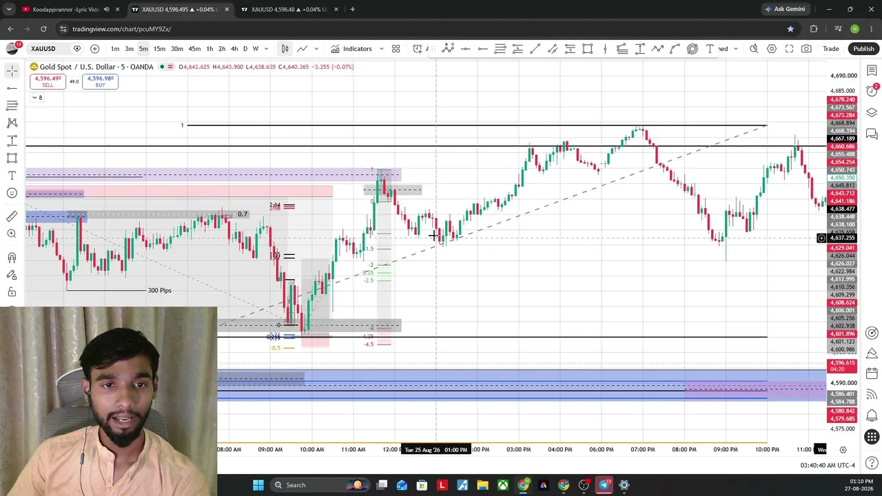The image size is (882, 496).
Task: Open the alerts panel in right sidebar
Action: [x=872, y=91]
